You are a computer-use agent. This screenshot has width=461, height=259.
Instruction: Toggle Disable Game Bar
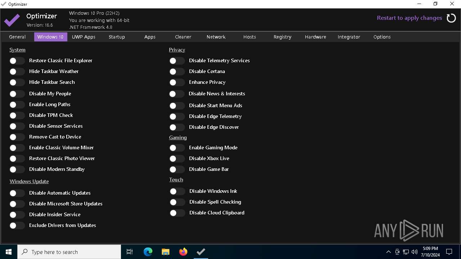coord(177,169)
